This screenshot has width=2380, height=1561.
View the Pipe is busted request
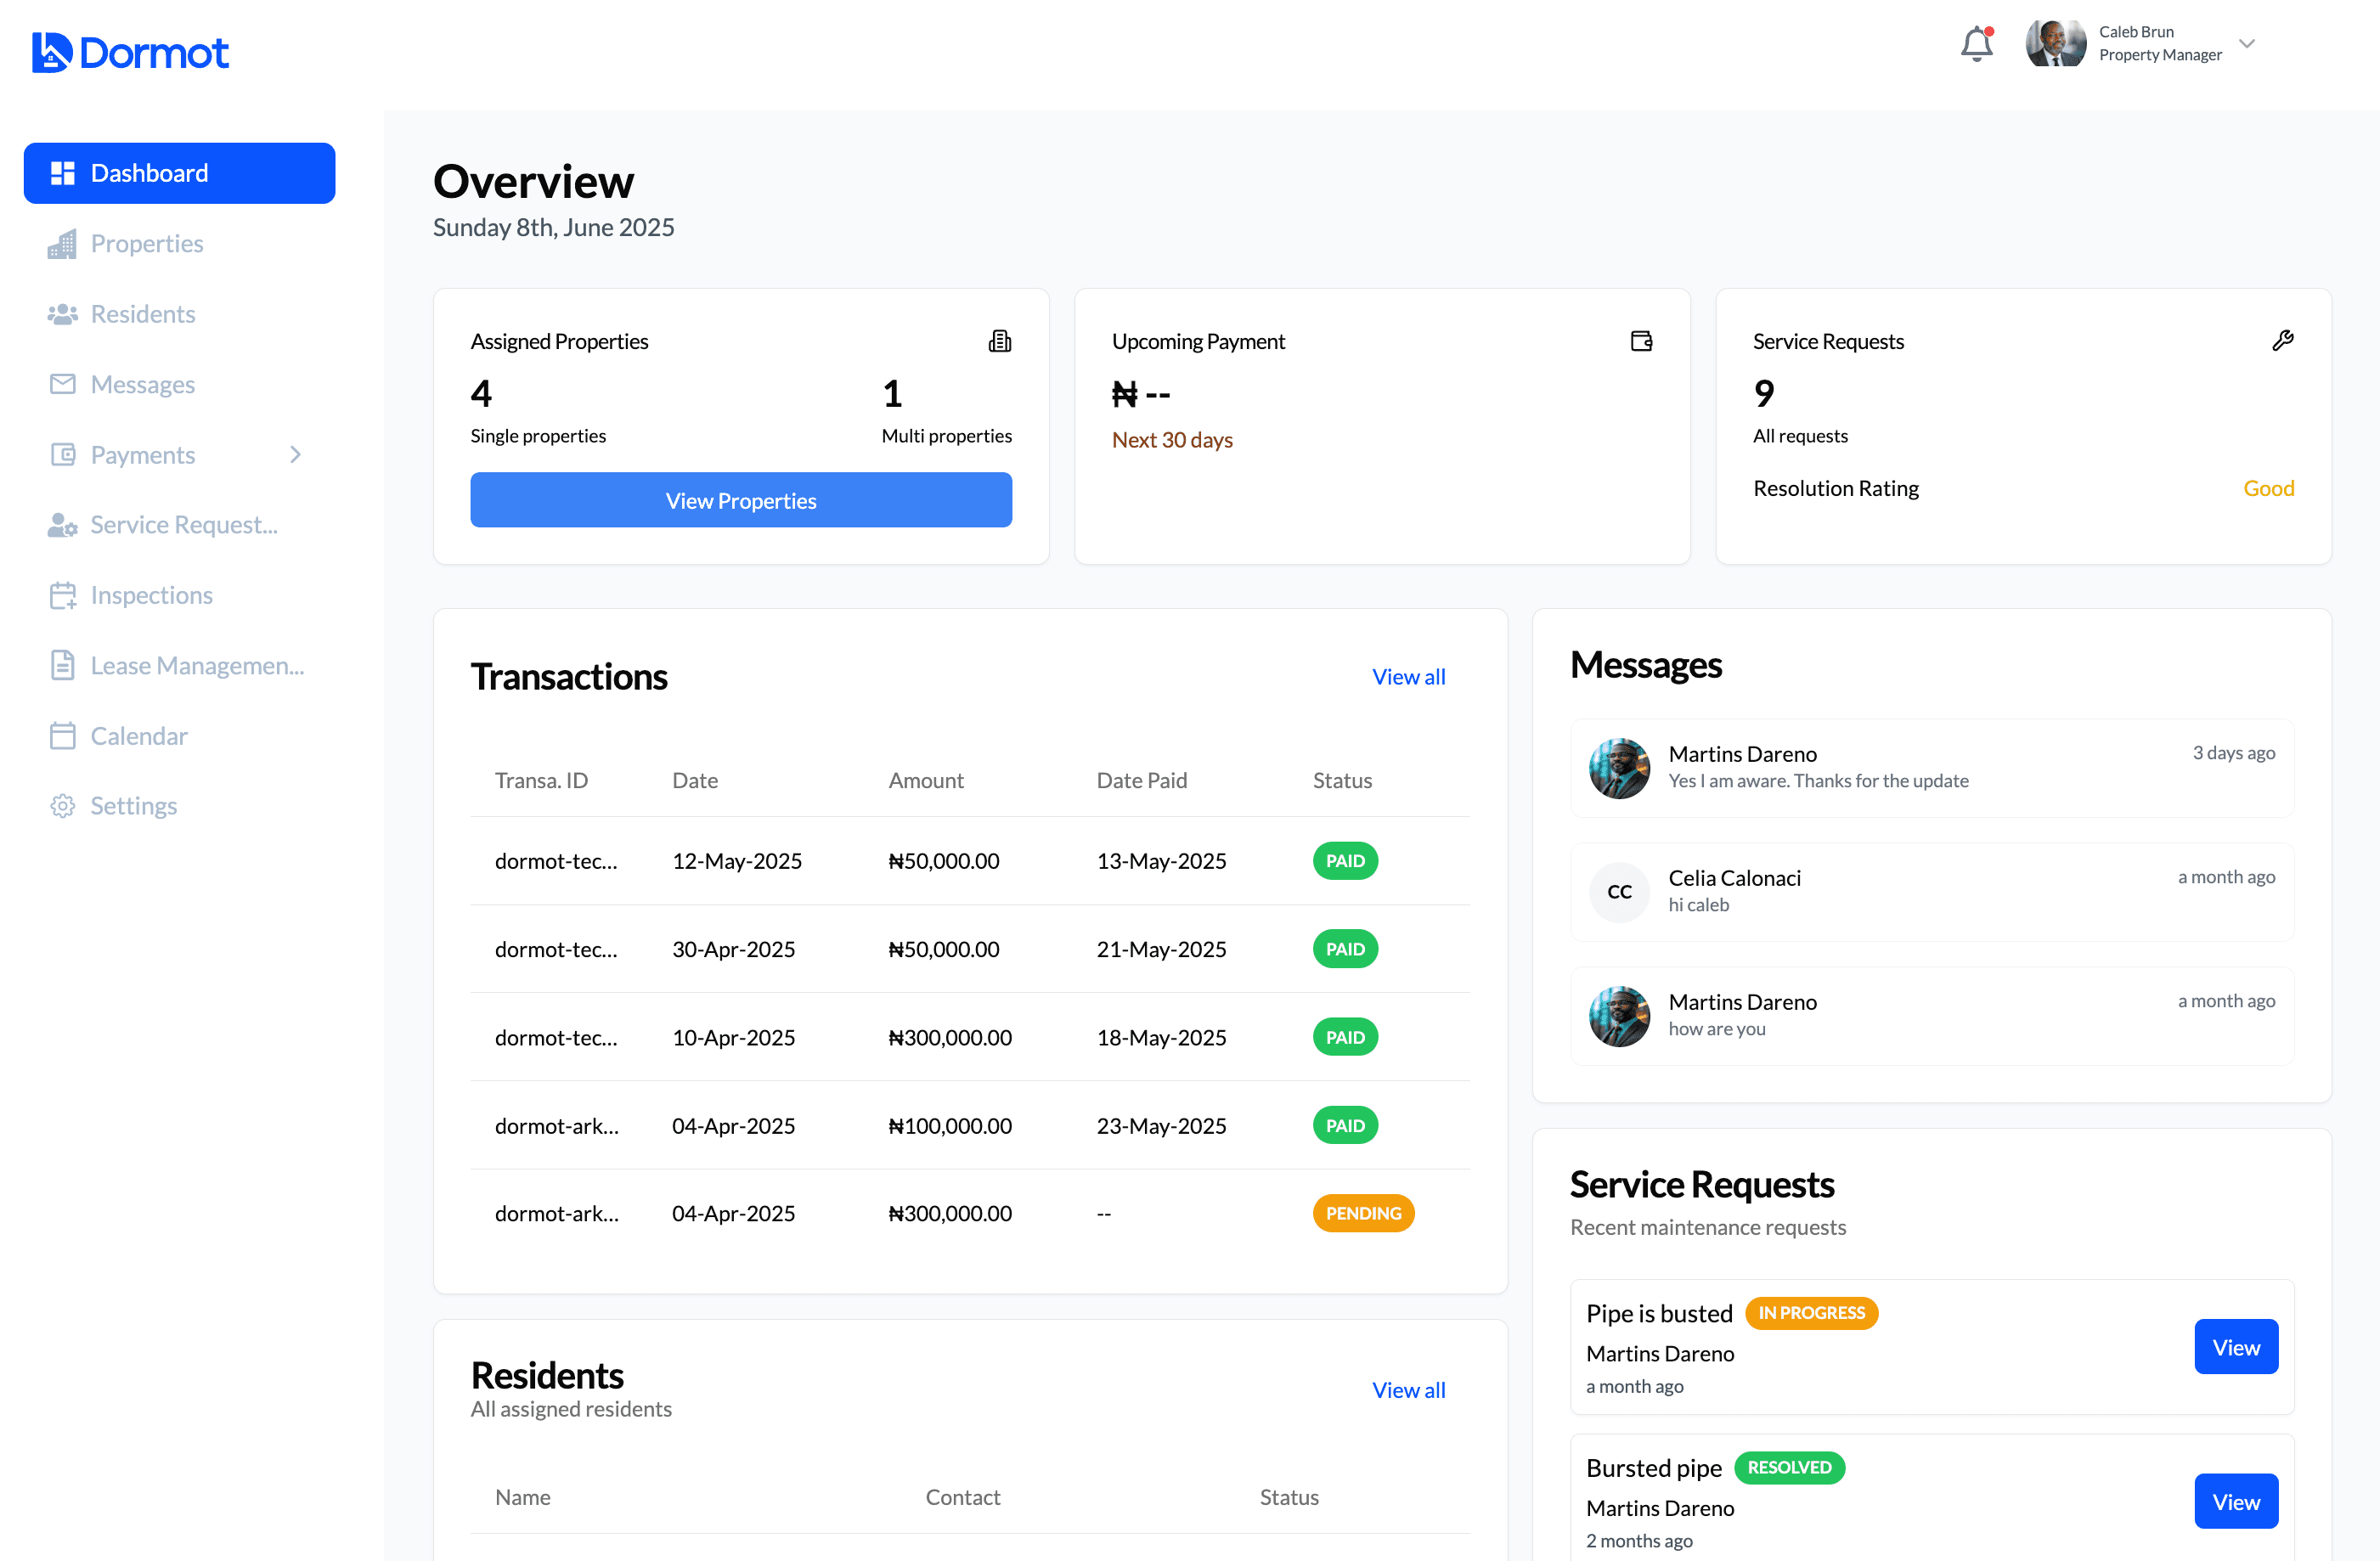[2236, 1346]
